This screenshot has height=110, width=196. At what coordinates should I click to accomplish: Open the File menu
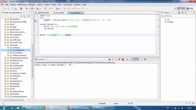click(2, 5)
